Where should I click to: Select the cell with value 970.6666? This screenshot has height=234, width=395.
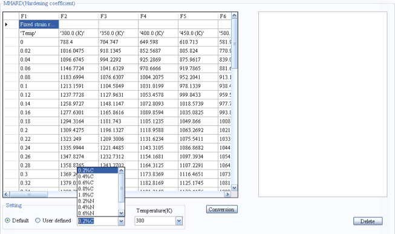point(158,68)
